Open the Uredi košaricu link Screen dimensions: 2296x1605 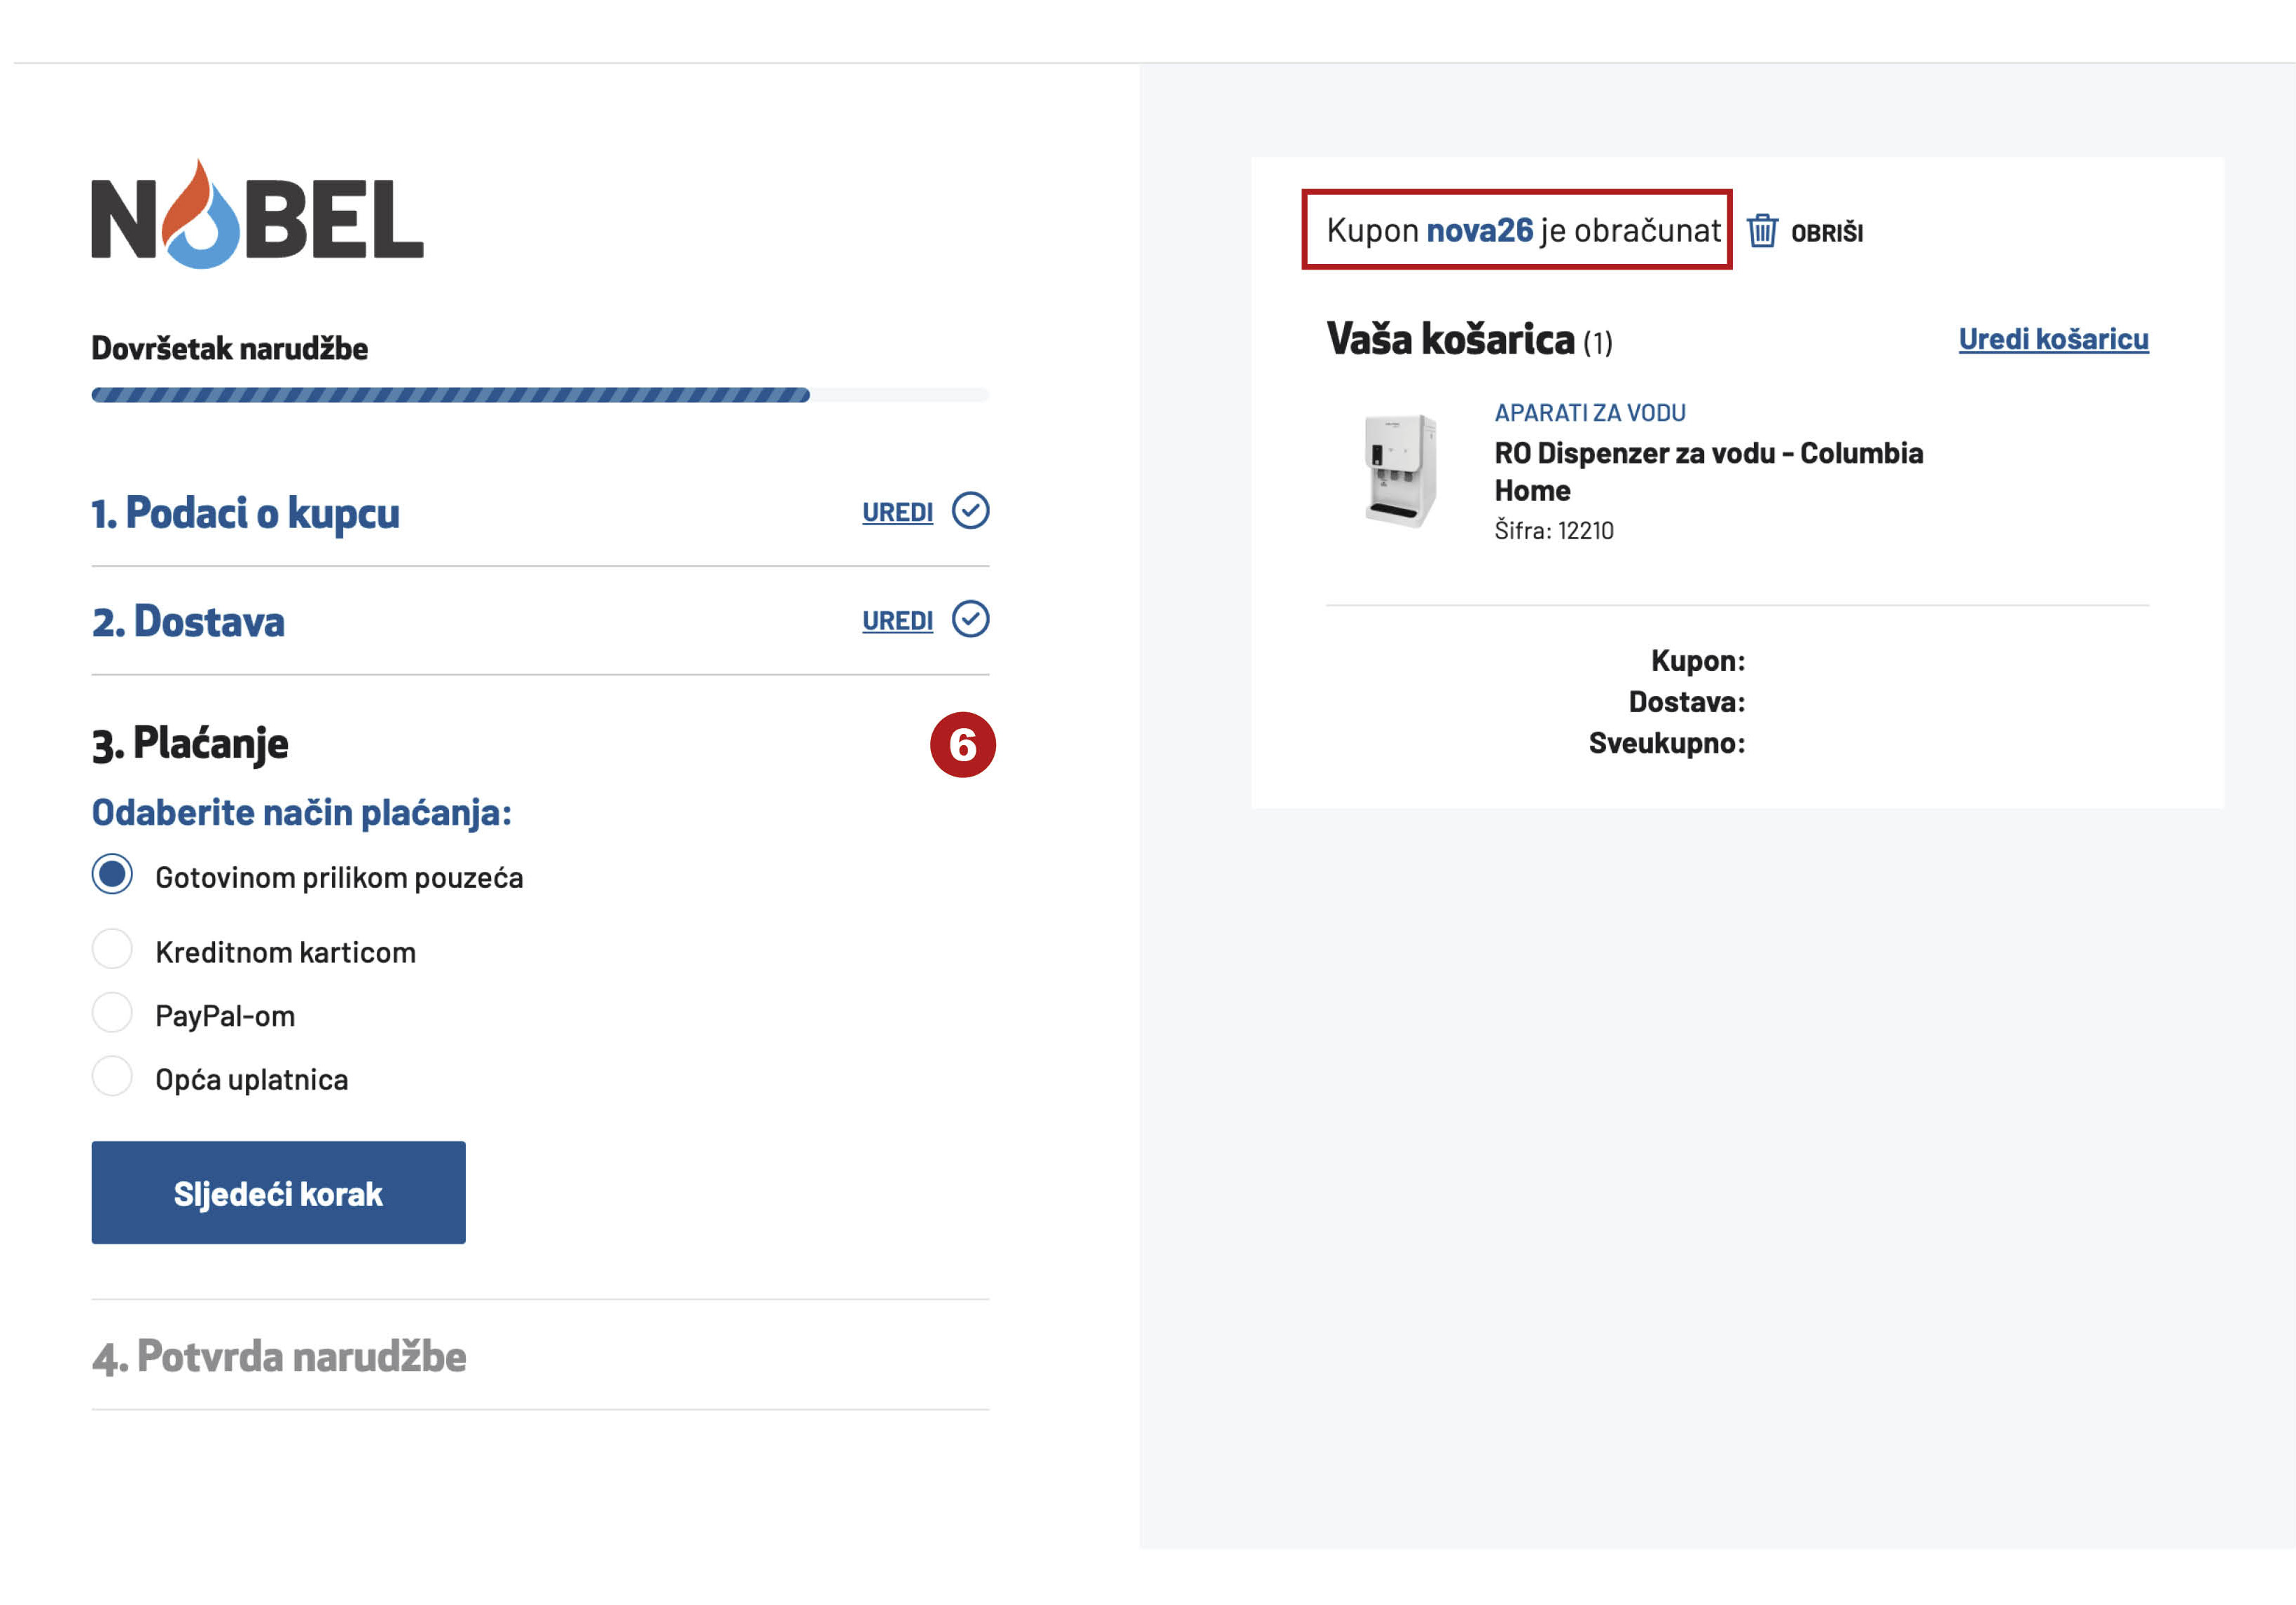pyautogui.click(x=2053, y=340)
